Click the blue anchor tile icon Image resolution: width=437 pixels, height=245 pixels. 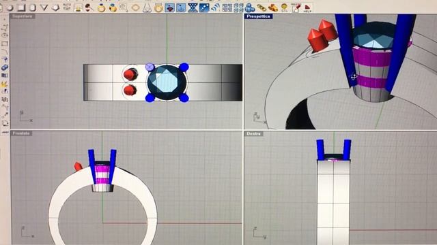[181, 7]
